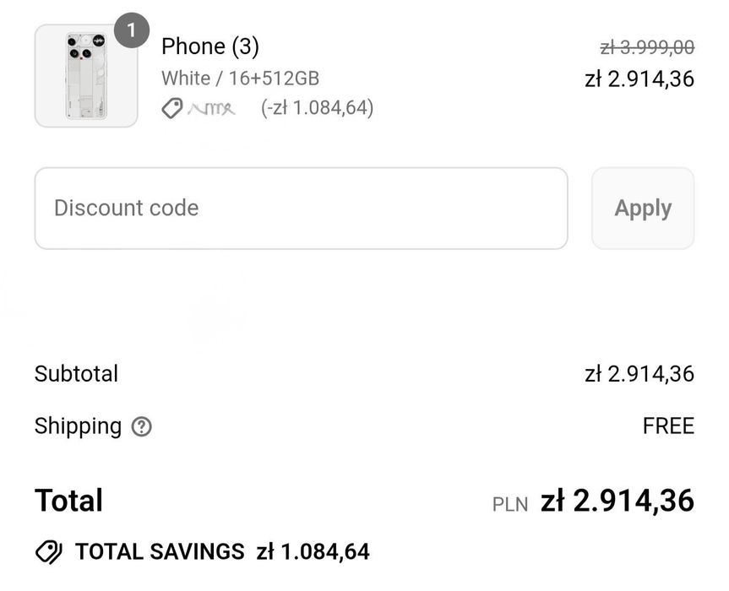Click the PLN currency code
Viewport: 729px width, 591px height.
(510, 505)
